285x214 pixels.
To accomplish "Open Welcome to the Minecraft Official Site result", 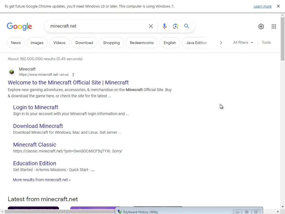I will [x=68, y=82].
